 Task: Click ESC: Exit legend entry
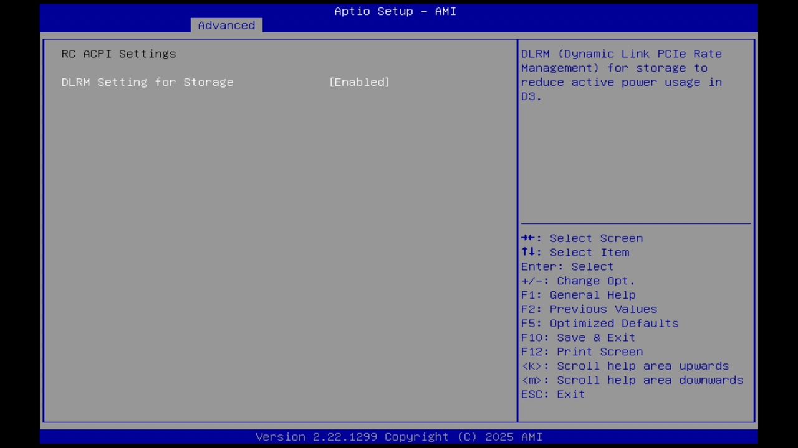(552, 394)
